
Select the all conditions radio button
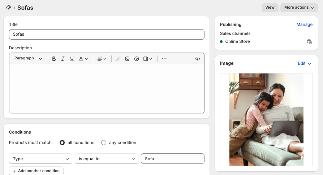(62, 143)
